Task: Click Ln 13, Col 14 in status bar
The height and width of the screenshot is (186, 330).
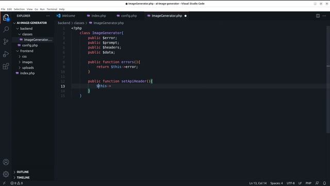Action: 258,183
